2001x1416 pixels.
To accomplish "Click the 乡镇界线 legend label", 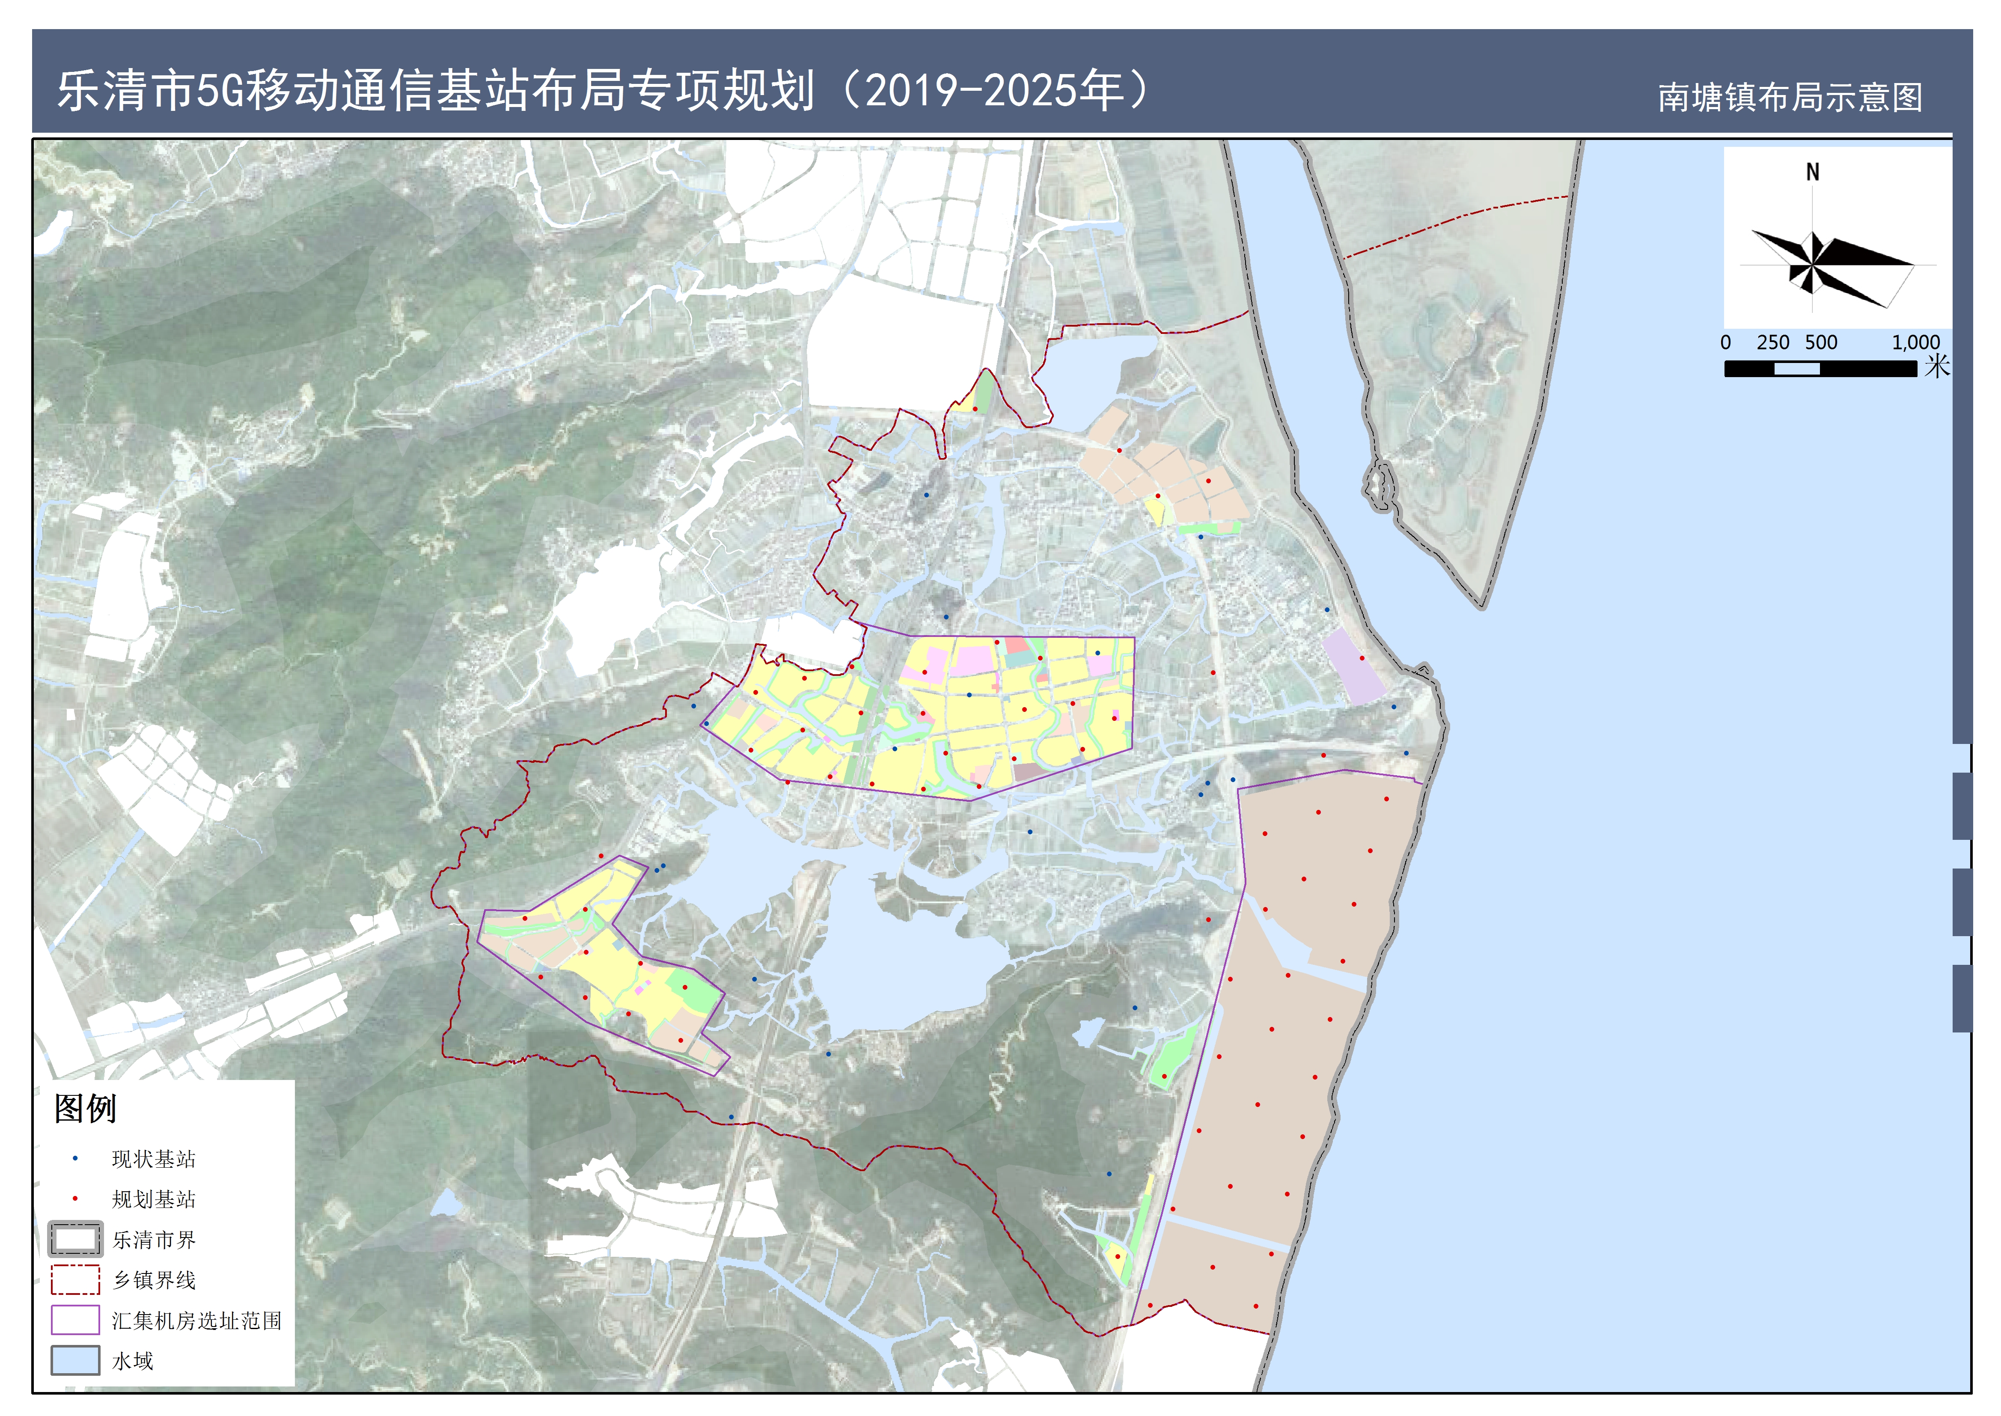I will 154,1280.
